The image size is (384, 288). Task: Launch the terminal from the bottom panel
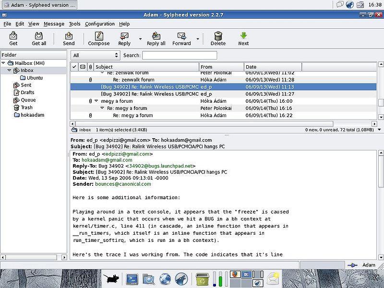(x=132, y=279)
